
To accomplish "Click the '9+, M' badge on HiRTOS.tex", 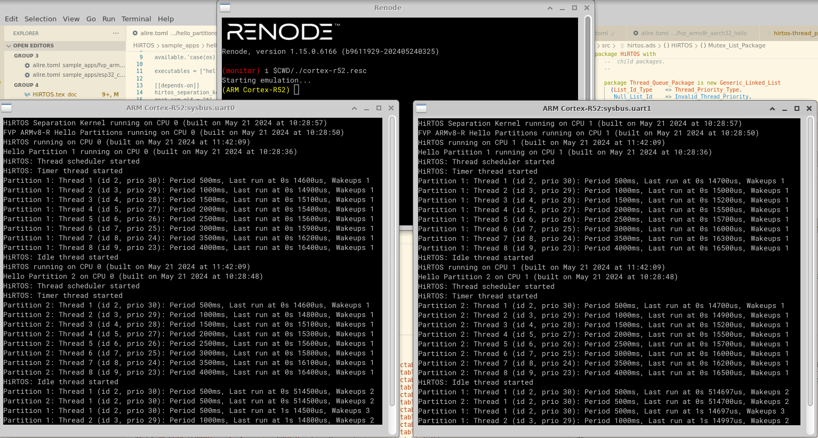I will (110, 94).
